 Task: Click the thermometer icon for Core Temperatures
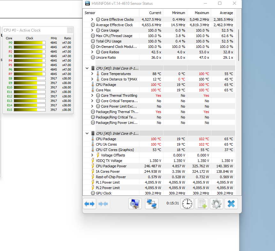[x=98, y=74]
